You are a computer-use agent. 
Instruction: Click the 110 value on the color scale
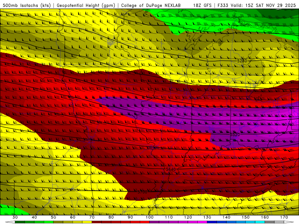[169, 217]
